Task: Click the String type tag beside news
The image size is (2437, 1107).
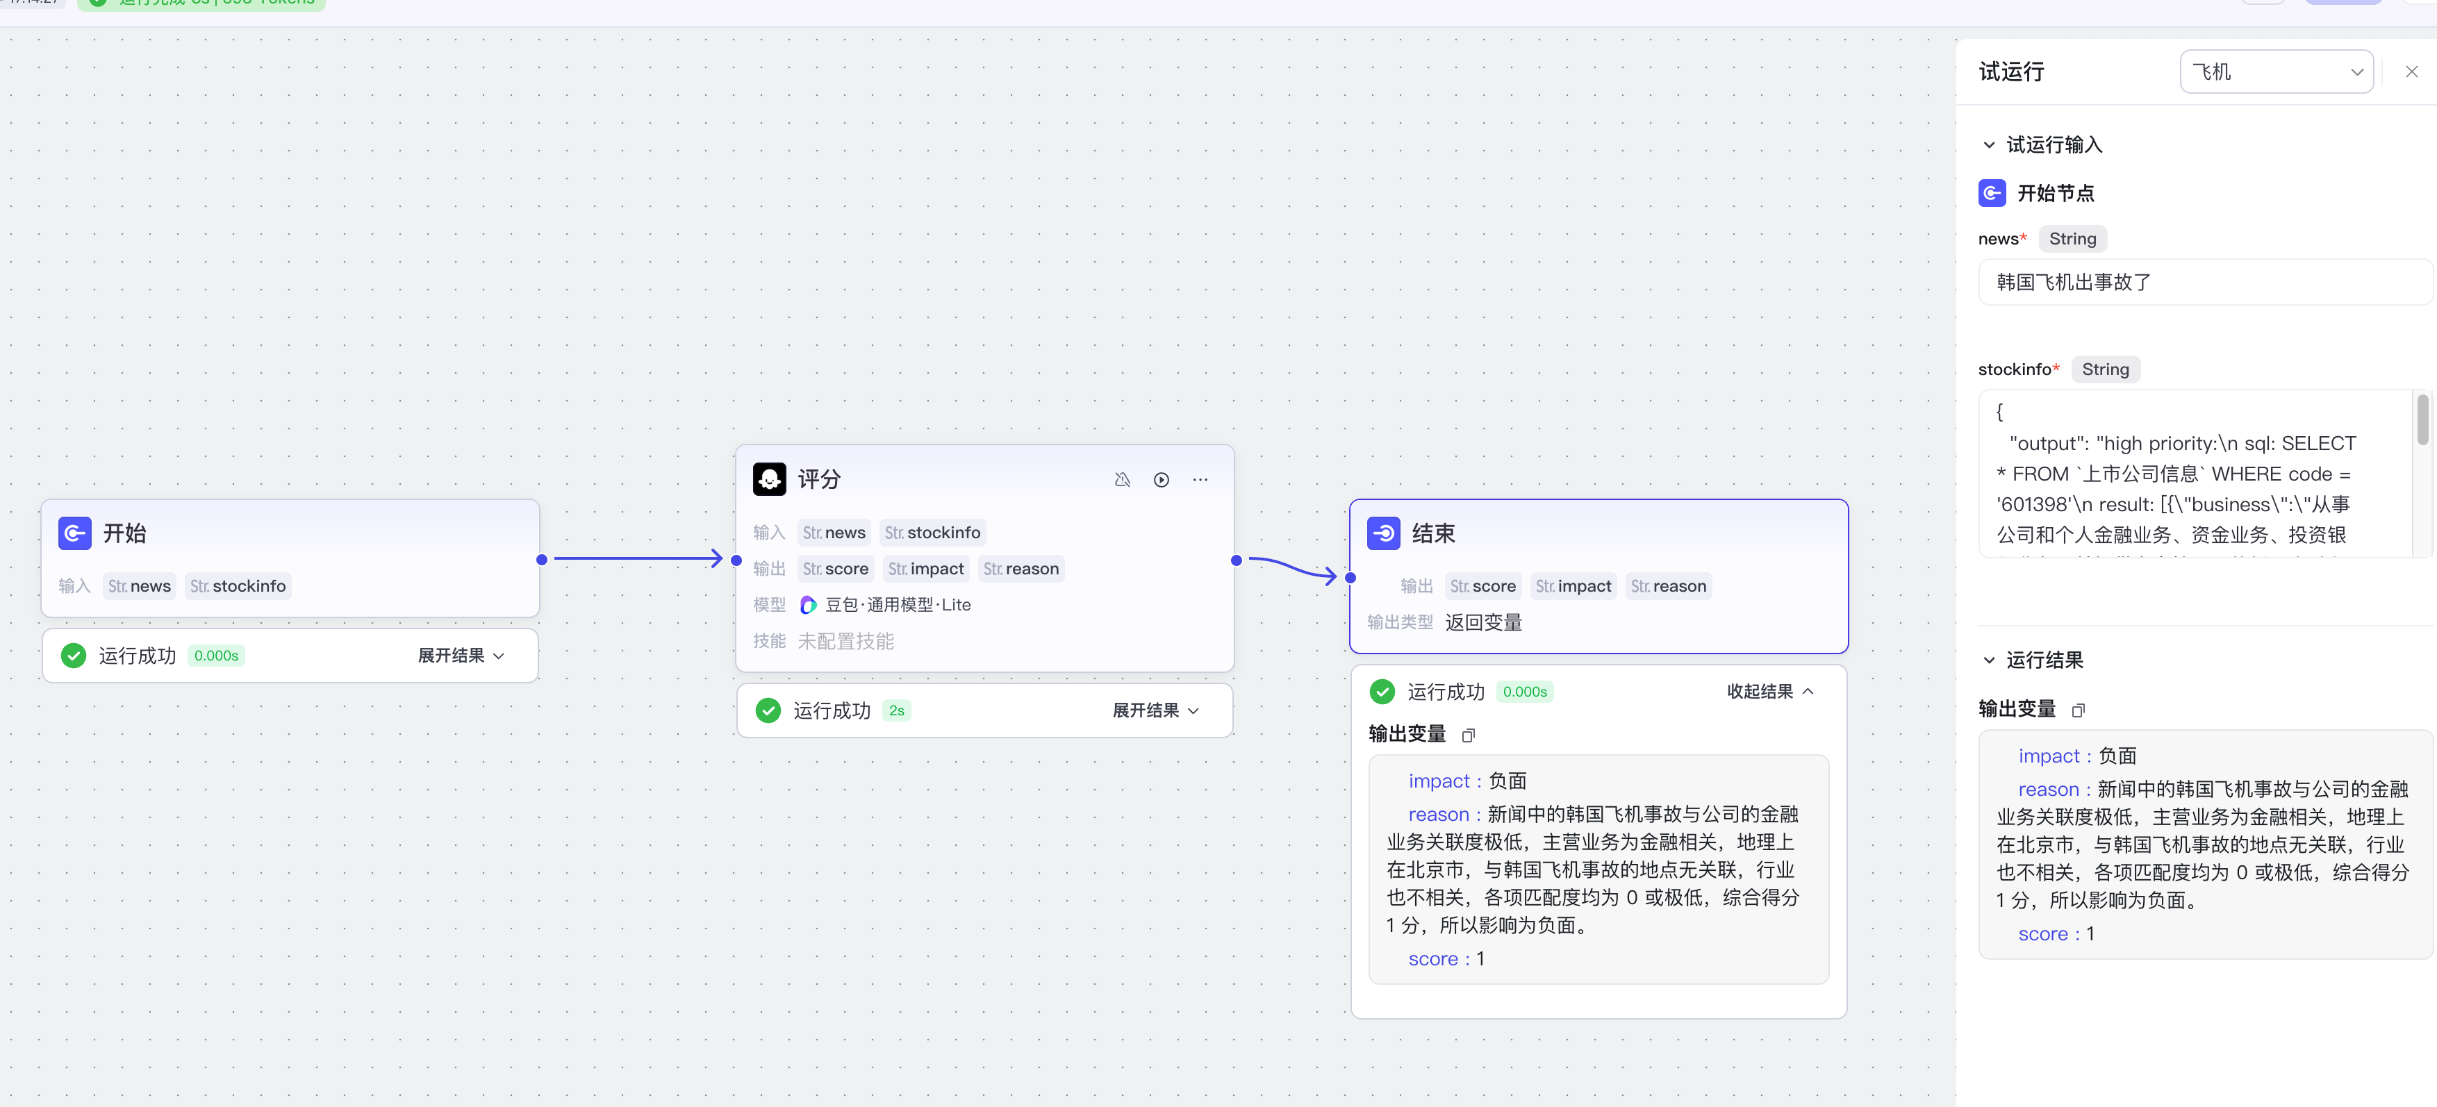Action: click(2072, 239)
